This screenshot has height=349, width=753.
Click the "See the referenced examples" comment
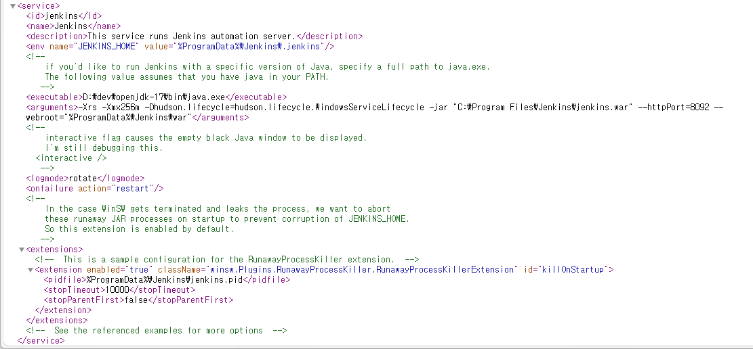(157, 330)
